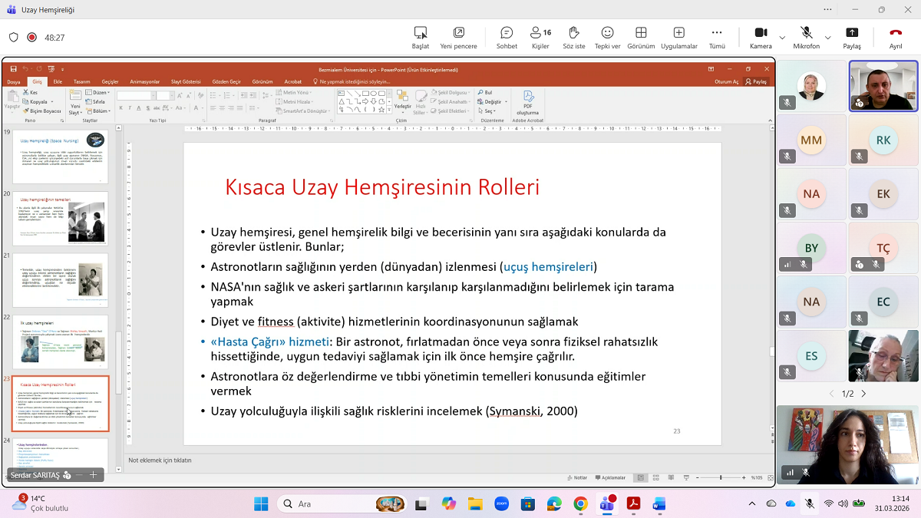The width and height of the screenshot is (921, 518).
Task: Unmute the Mikrofon
Action: (806, 37)
